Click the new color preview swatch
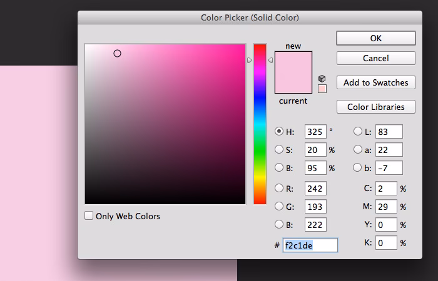 coord(293,62)
